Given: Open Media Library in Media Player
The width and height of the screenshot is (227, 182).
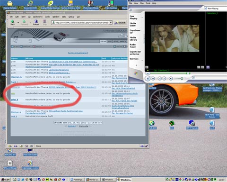Looking at the screenshot, I should (x=133, y=38).
